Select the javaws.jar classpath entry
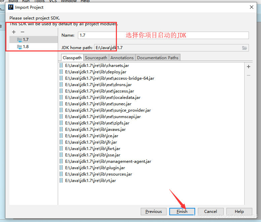Image resolution: width=261 pixels, height=222 pixels. [x=151, y=129]
